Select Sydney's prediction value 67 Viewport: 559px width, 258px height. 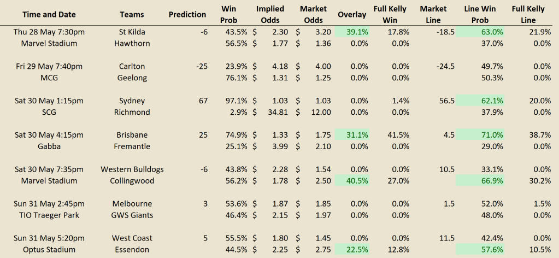click(x=203, y=101)
